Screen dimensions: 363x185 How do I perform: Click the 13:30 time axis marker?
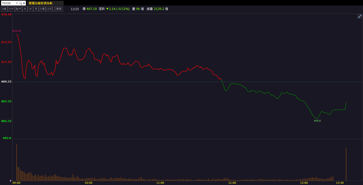click(x=340, y=183)
